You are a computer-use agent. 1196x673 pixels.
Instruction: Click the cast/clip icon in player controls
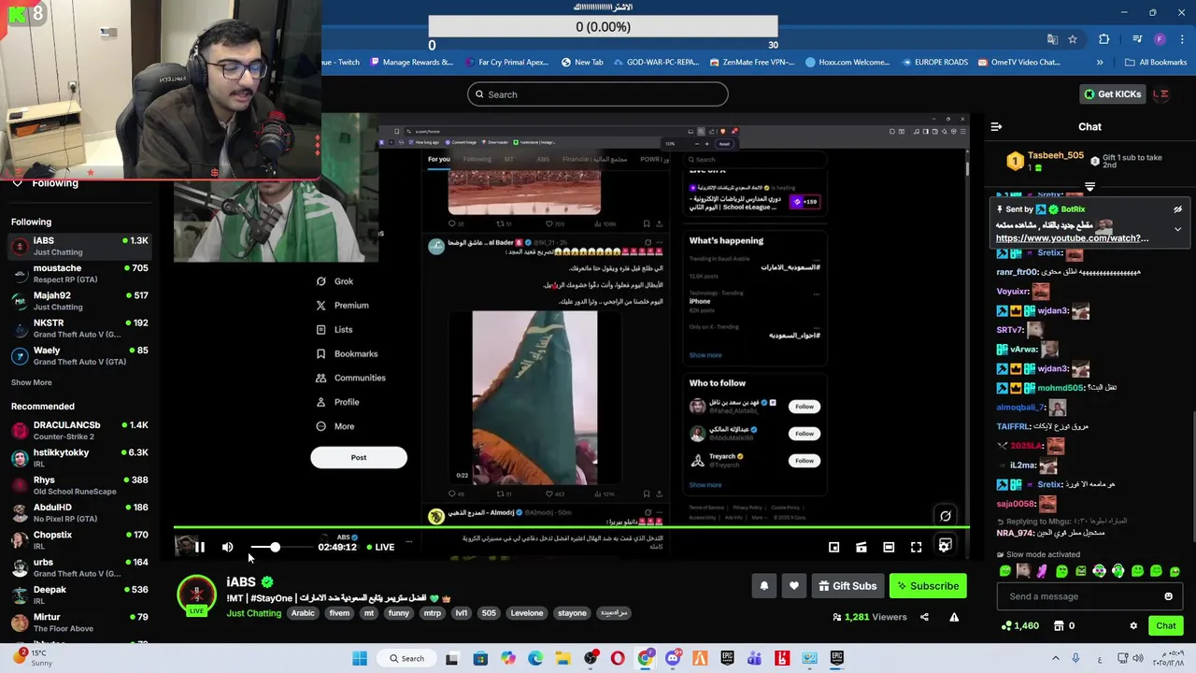[x=861, y=548]
